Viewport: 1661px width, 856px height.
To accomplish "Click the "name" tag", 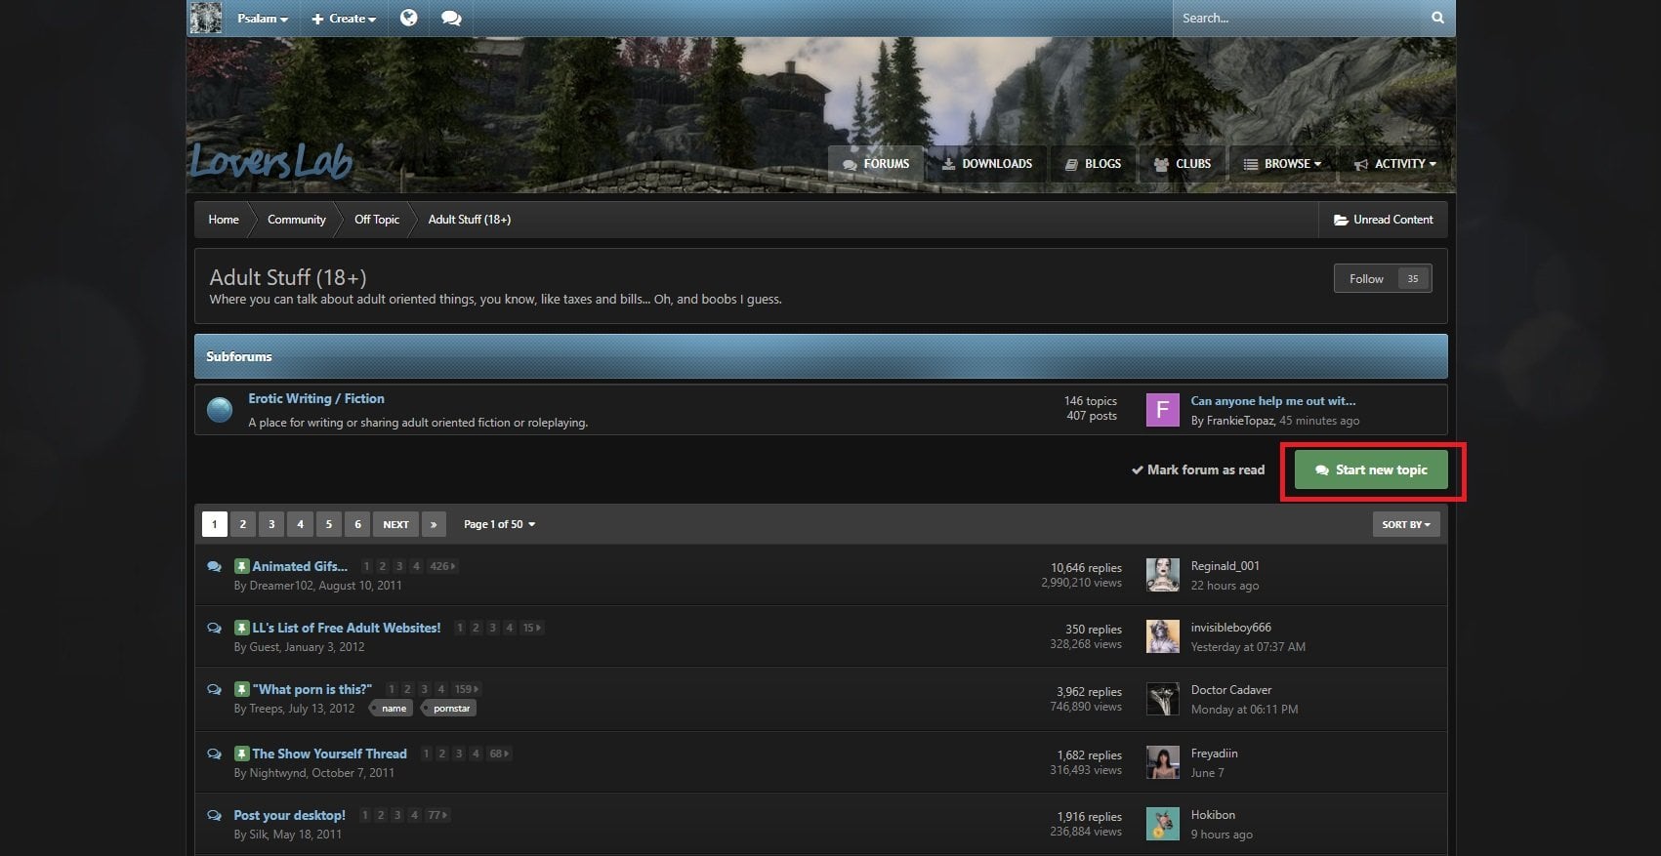I will [393, 708].
